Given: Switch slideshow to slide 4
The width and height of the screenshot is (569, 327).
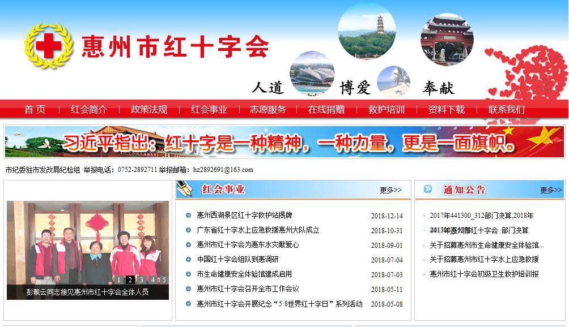Looking at the screenshot, I should coord(153,279).
